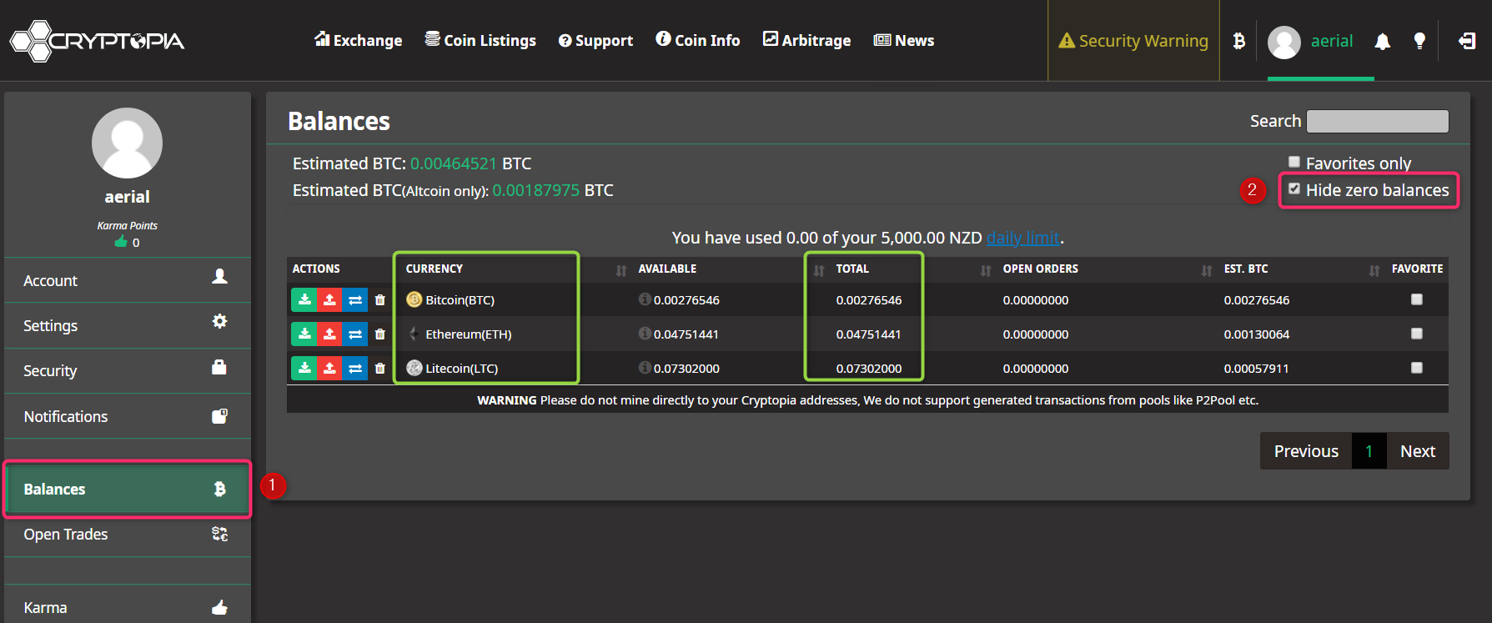
Task: Click trash icon in Bitcoin row
Action: pos(380,300)
